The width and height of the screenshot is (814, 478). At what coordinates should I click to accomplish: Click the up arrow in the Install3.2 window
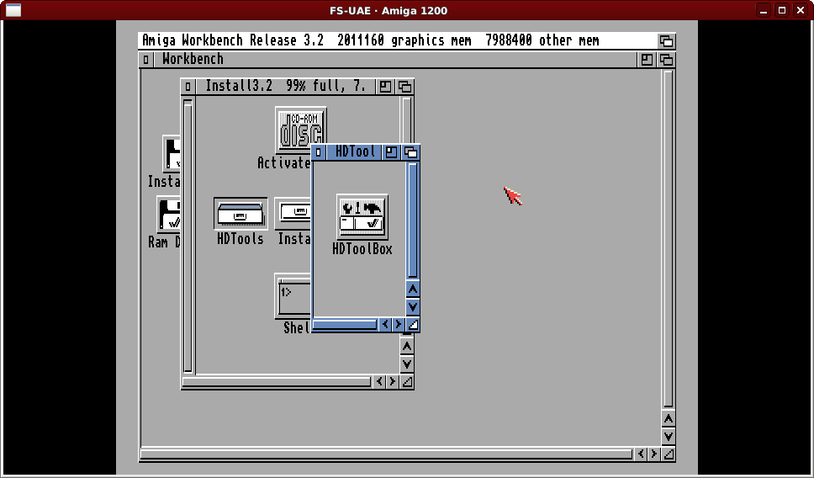pyautogui.click(x=407, y=346)
